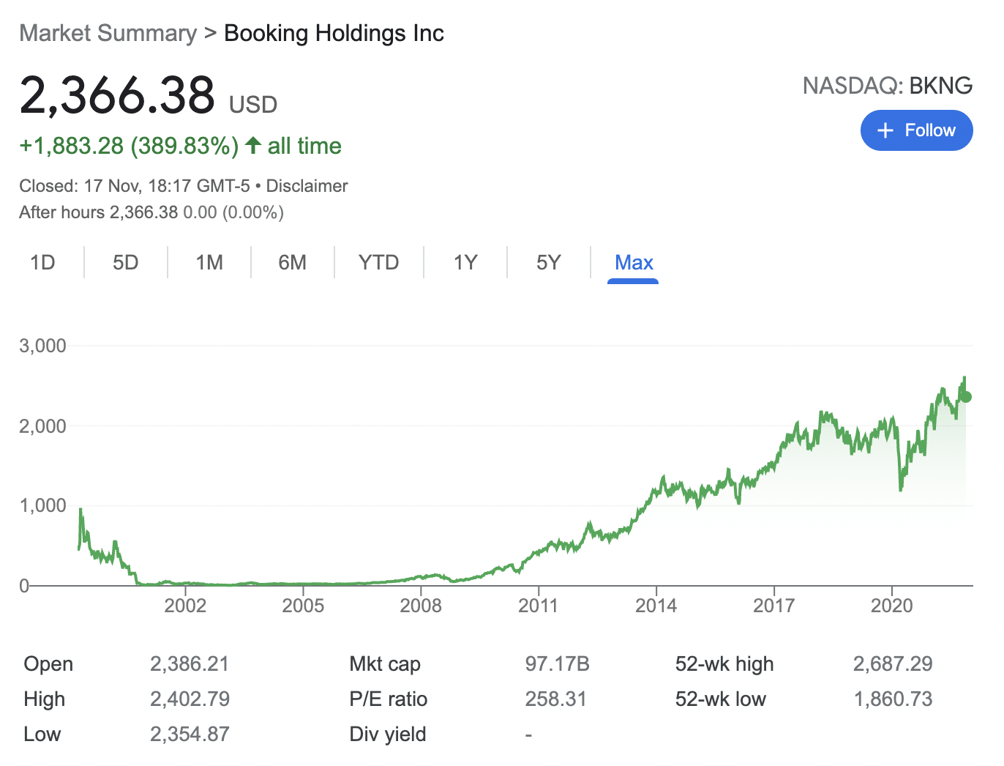Click the Open label in stats

(x=48, y=664)
